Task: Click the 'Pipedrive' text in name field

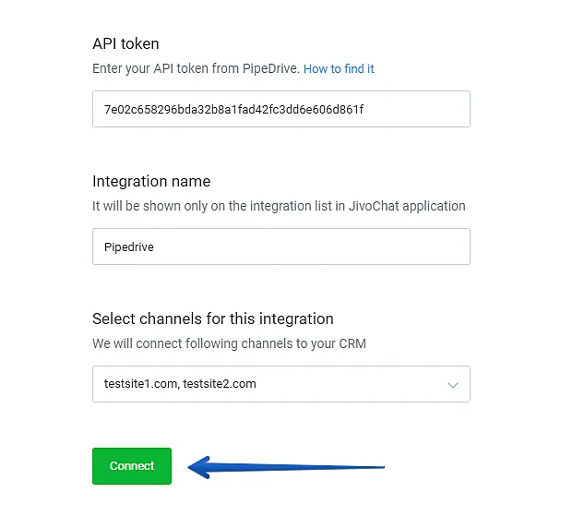Action: click(x=128, y=247)
